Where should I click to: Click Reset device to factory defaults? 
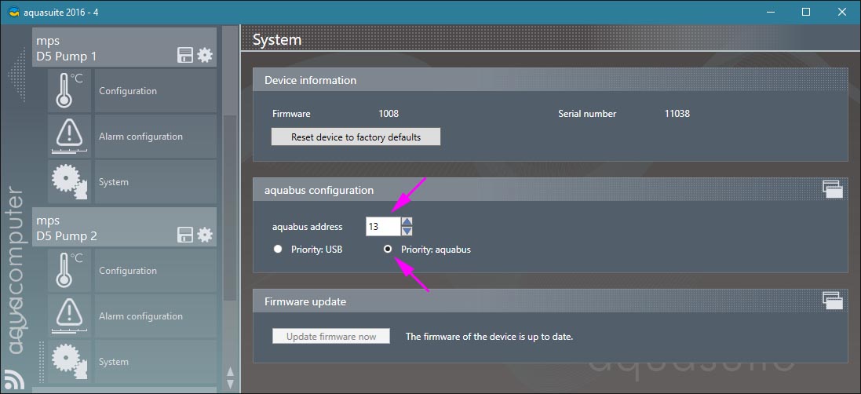tap(356, 137)
